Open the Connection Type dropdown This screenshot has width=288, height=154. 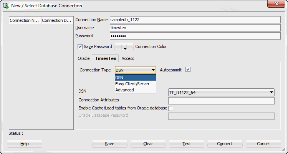click(136, 70)
